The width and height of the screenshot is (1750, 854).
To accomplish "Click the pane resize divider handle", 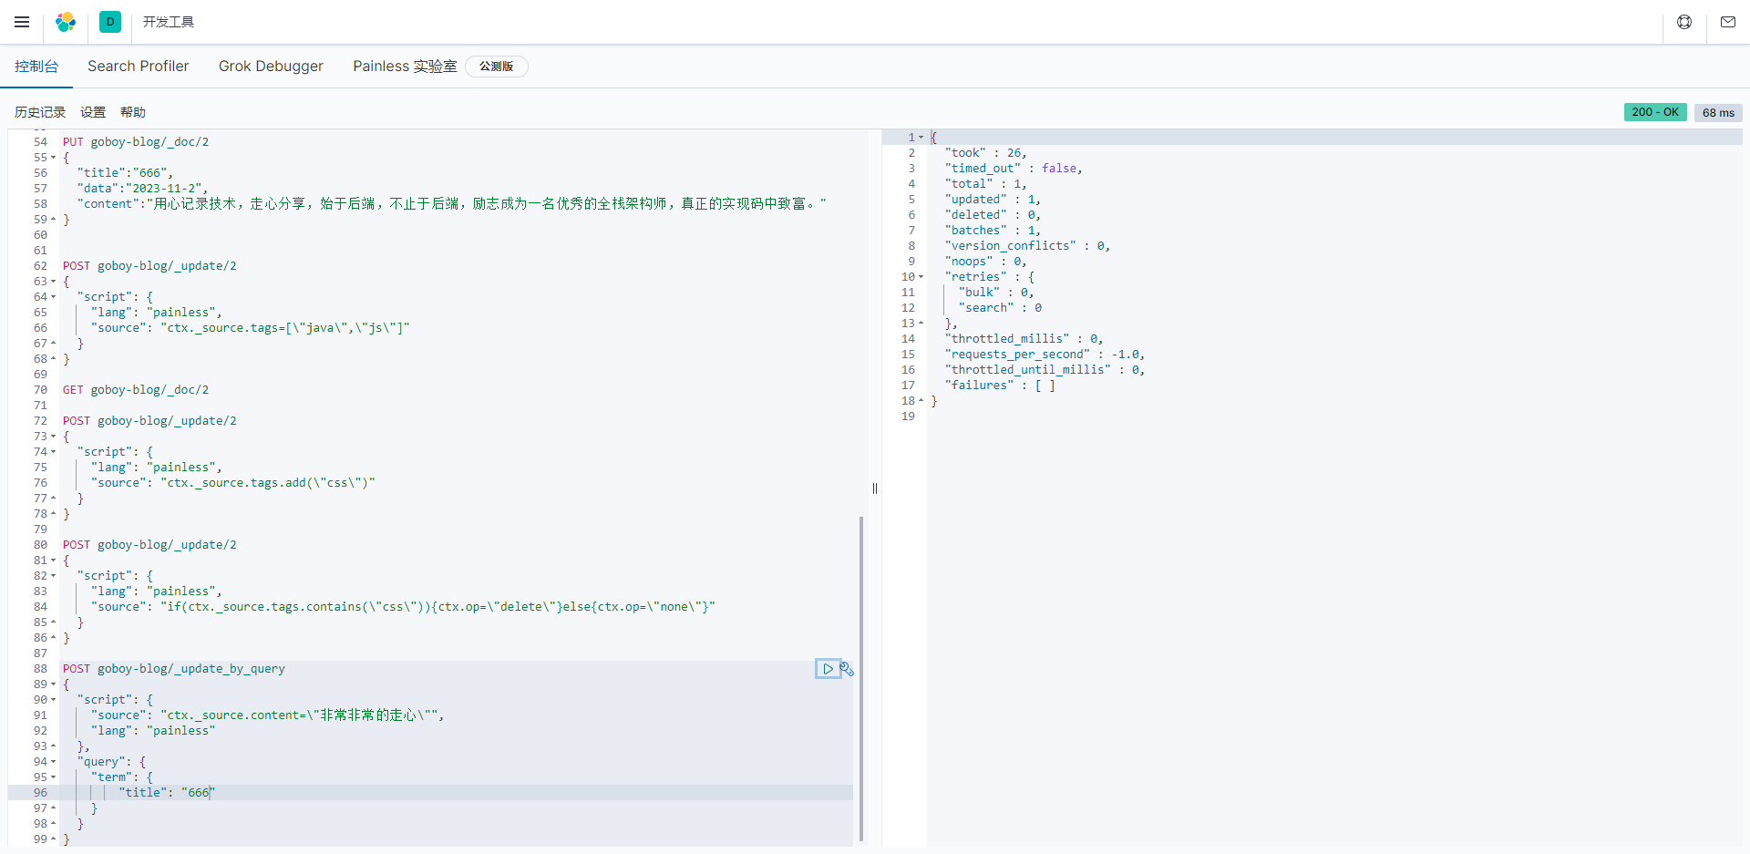I will pos(875,489).
